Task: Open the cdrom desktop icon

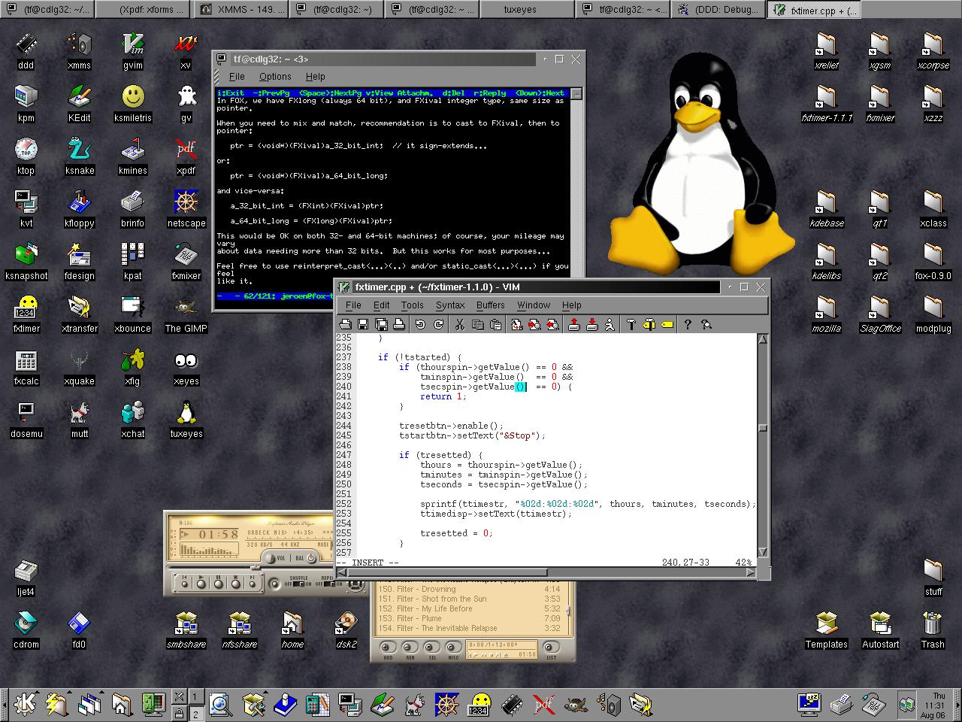Action: pyautogui.click(x=26, y=629)
